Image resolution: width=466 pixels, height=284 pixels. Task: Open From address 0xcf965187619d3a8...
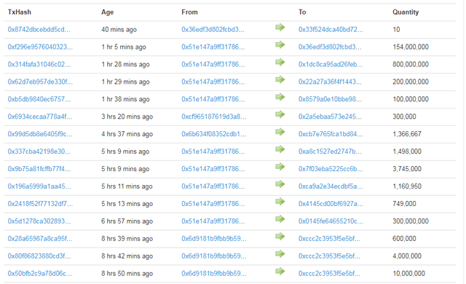(213, 117)
